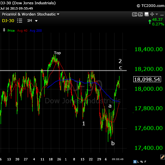Image resolution: width=165 pixels, height=165 pixels.
Task: Select the green Price legend label
Action: pyautogui.click(x=11, y=31)
